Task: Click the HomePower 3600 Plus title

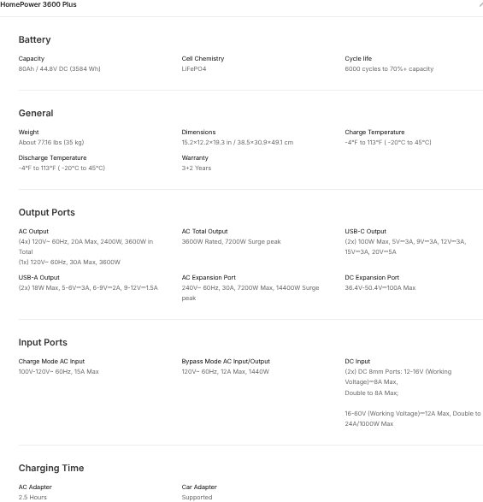Action: pos(38,4)
